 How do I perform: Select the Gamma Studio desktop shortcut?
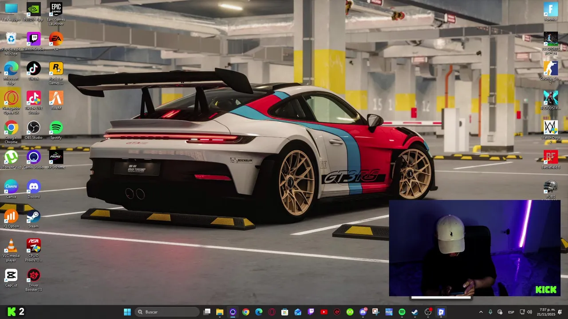pyautogui.click(x=34, y=159)
